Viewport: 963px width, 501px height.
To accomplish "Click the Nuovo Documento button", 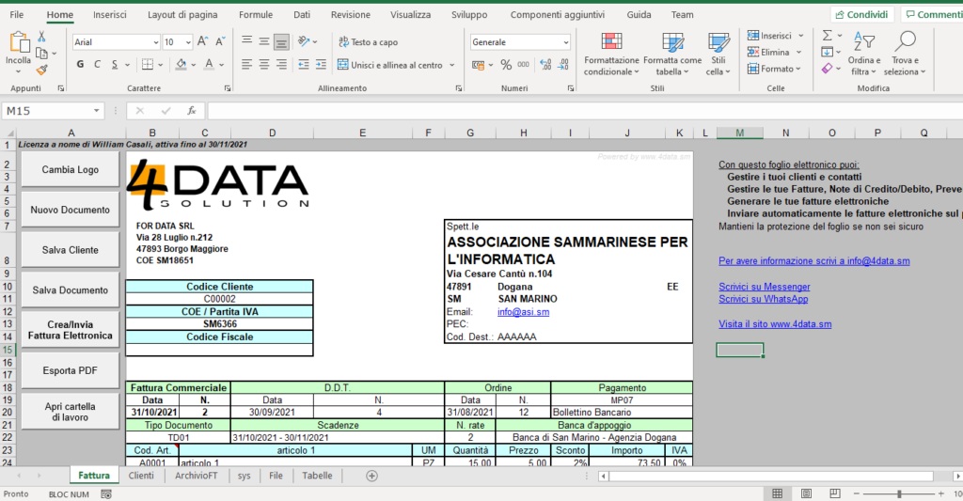I will [x=70, y=210].
